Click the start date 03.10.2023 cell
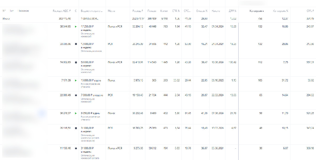Viewport: 316px width, 160px height. click(x=217, y=80)
